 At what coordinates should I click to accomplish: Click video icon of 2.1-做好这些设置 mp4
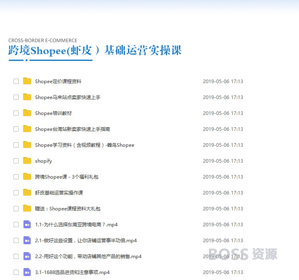(27, 240)
